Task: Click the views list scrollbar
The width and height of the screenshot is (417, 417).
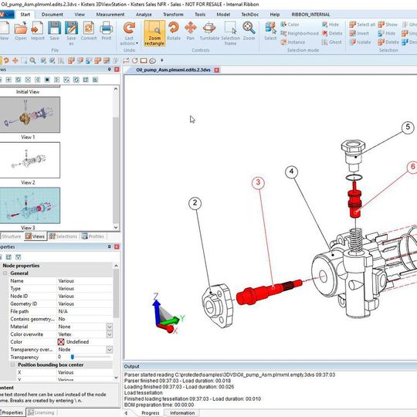Action: pyautogui.click(x=115, y=170)
